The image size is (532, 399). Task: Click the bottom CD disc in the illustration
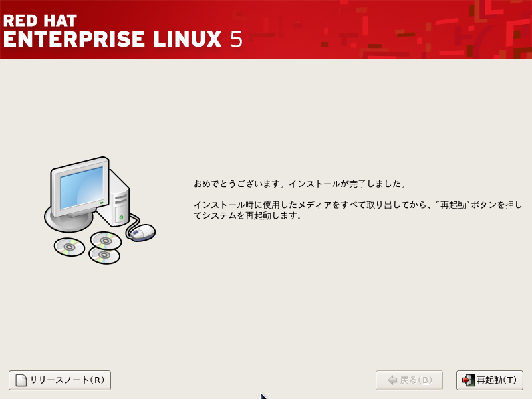pos(104,255)
